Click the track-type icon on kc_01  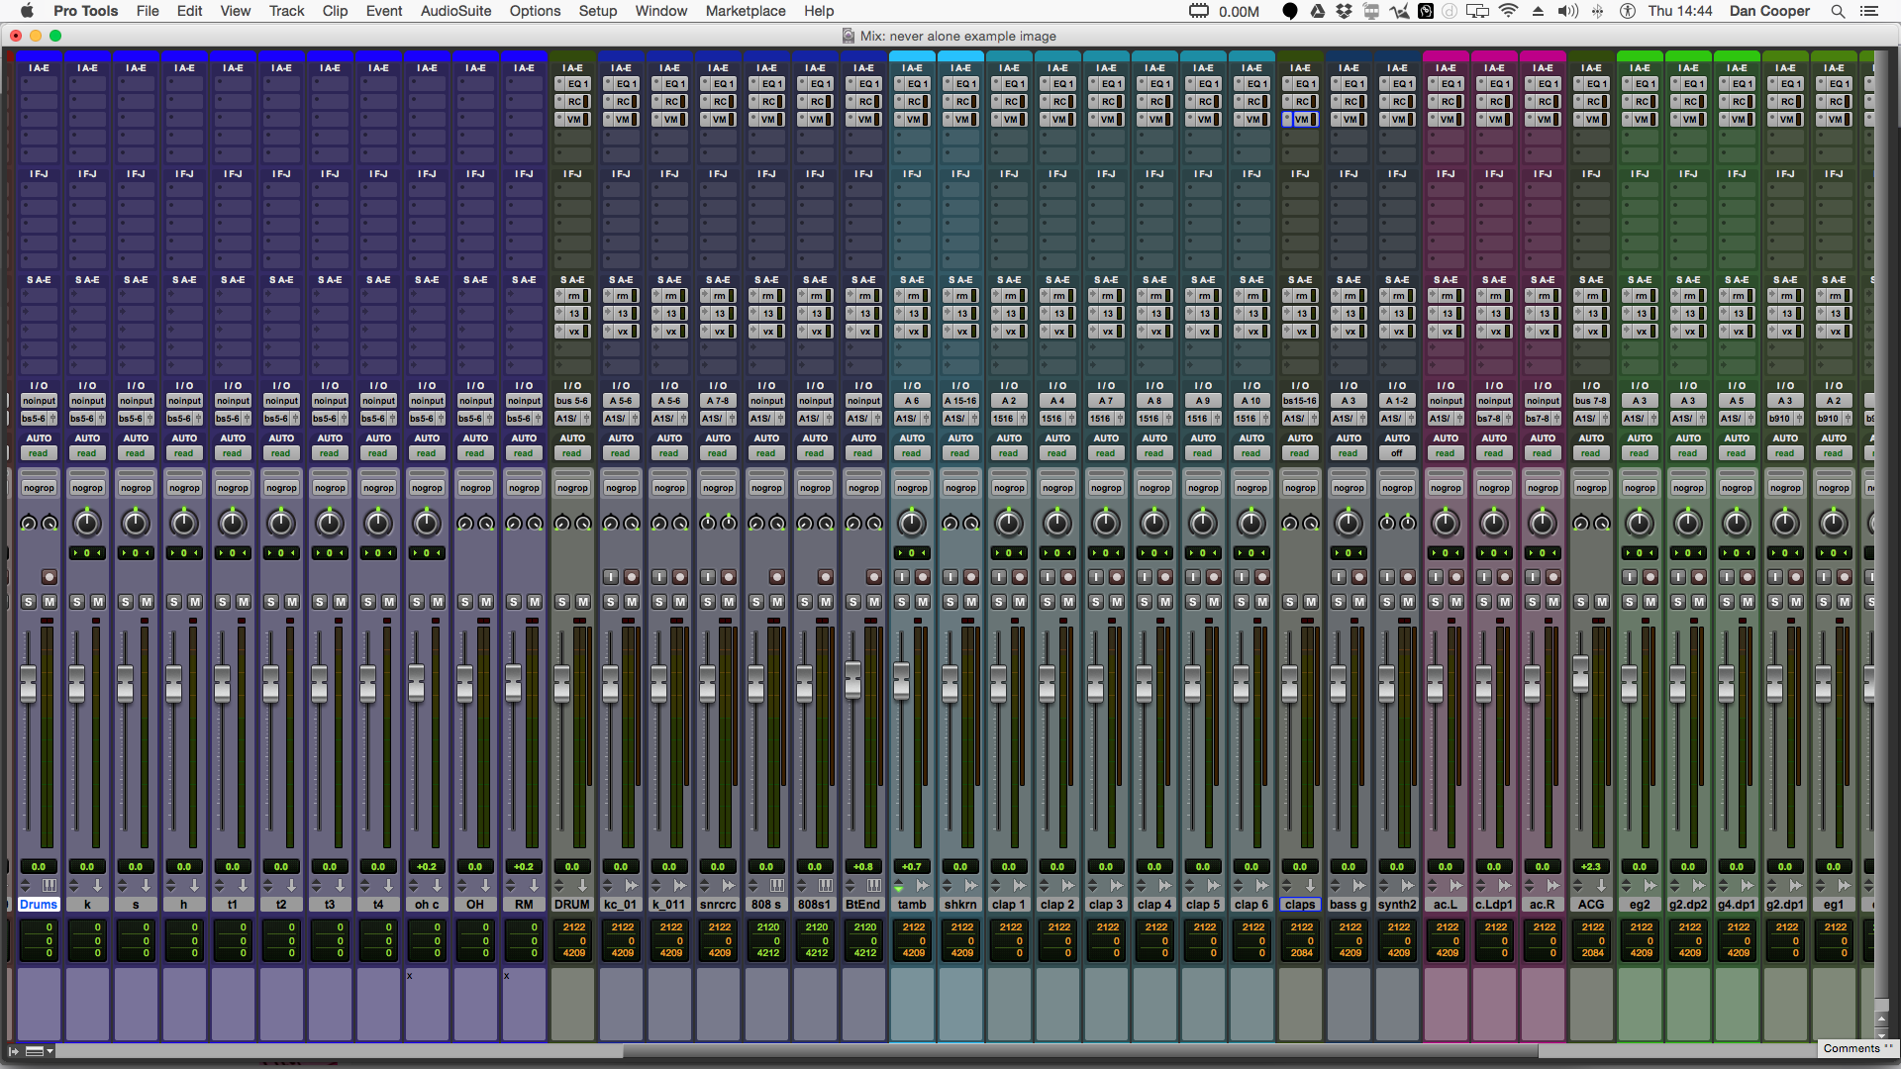(x=632, y=886)
